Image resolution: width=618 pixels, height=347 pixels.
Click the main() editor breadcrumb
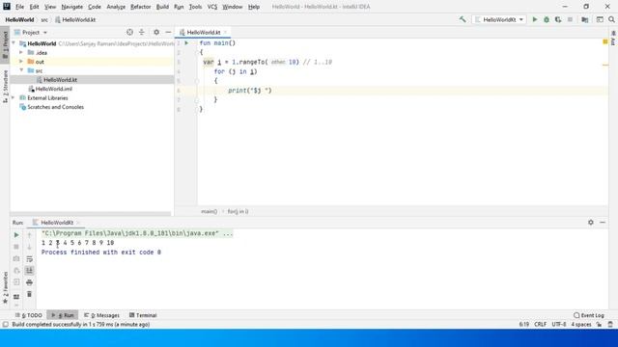click(209, 211)
